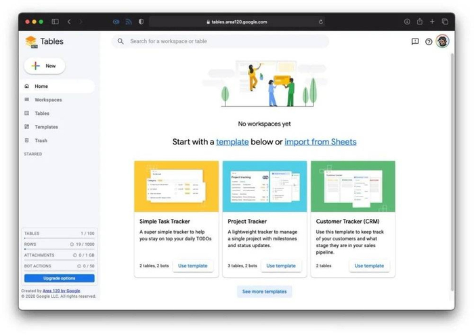Click the Home icon in sidebar
The width and height of the screenshot is (474, 335).
pos(27,86)
